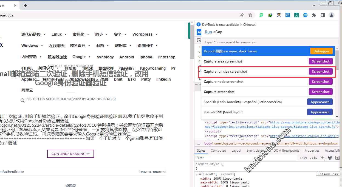This screenshot has height=187, width=342.
Task: Expand the Windows navigation dropdown
Action: click(32, 46)
